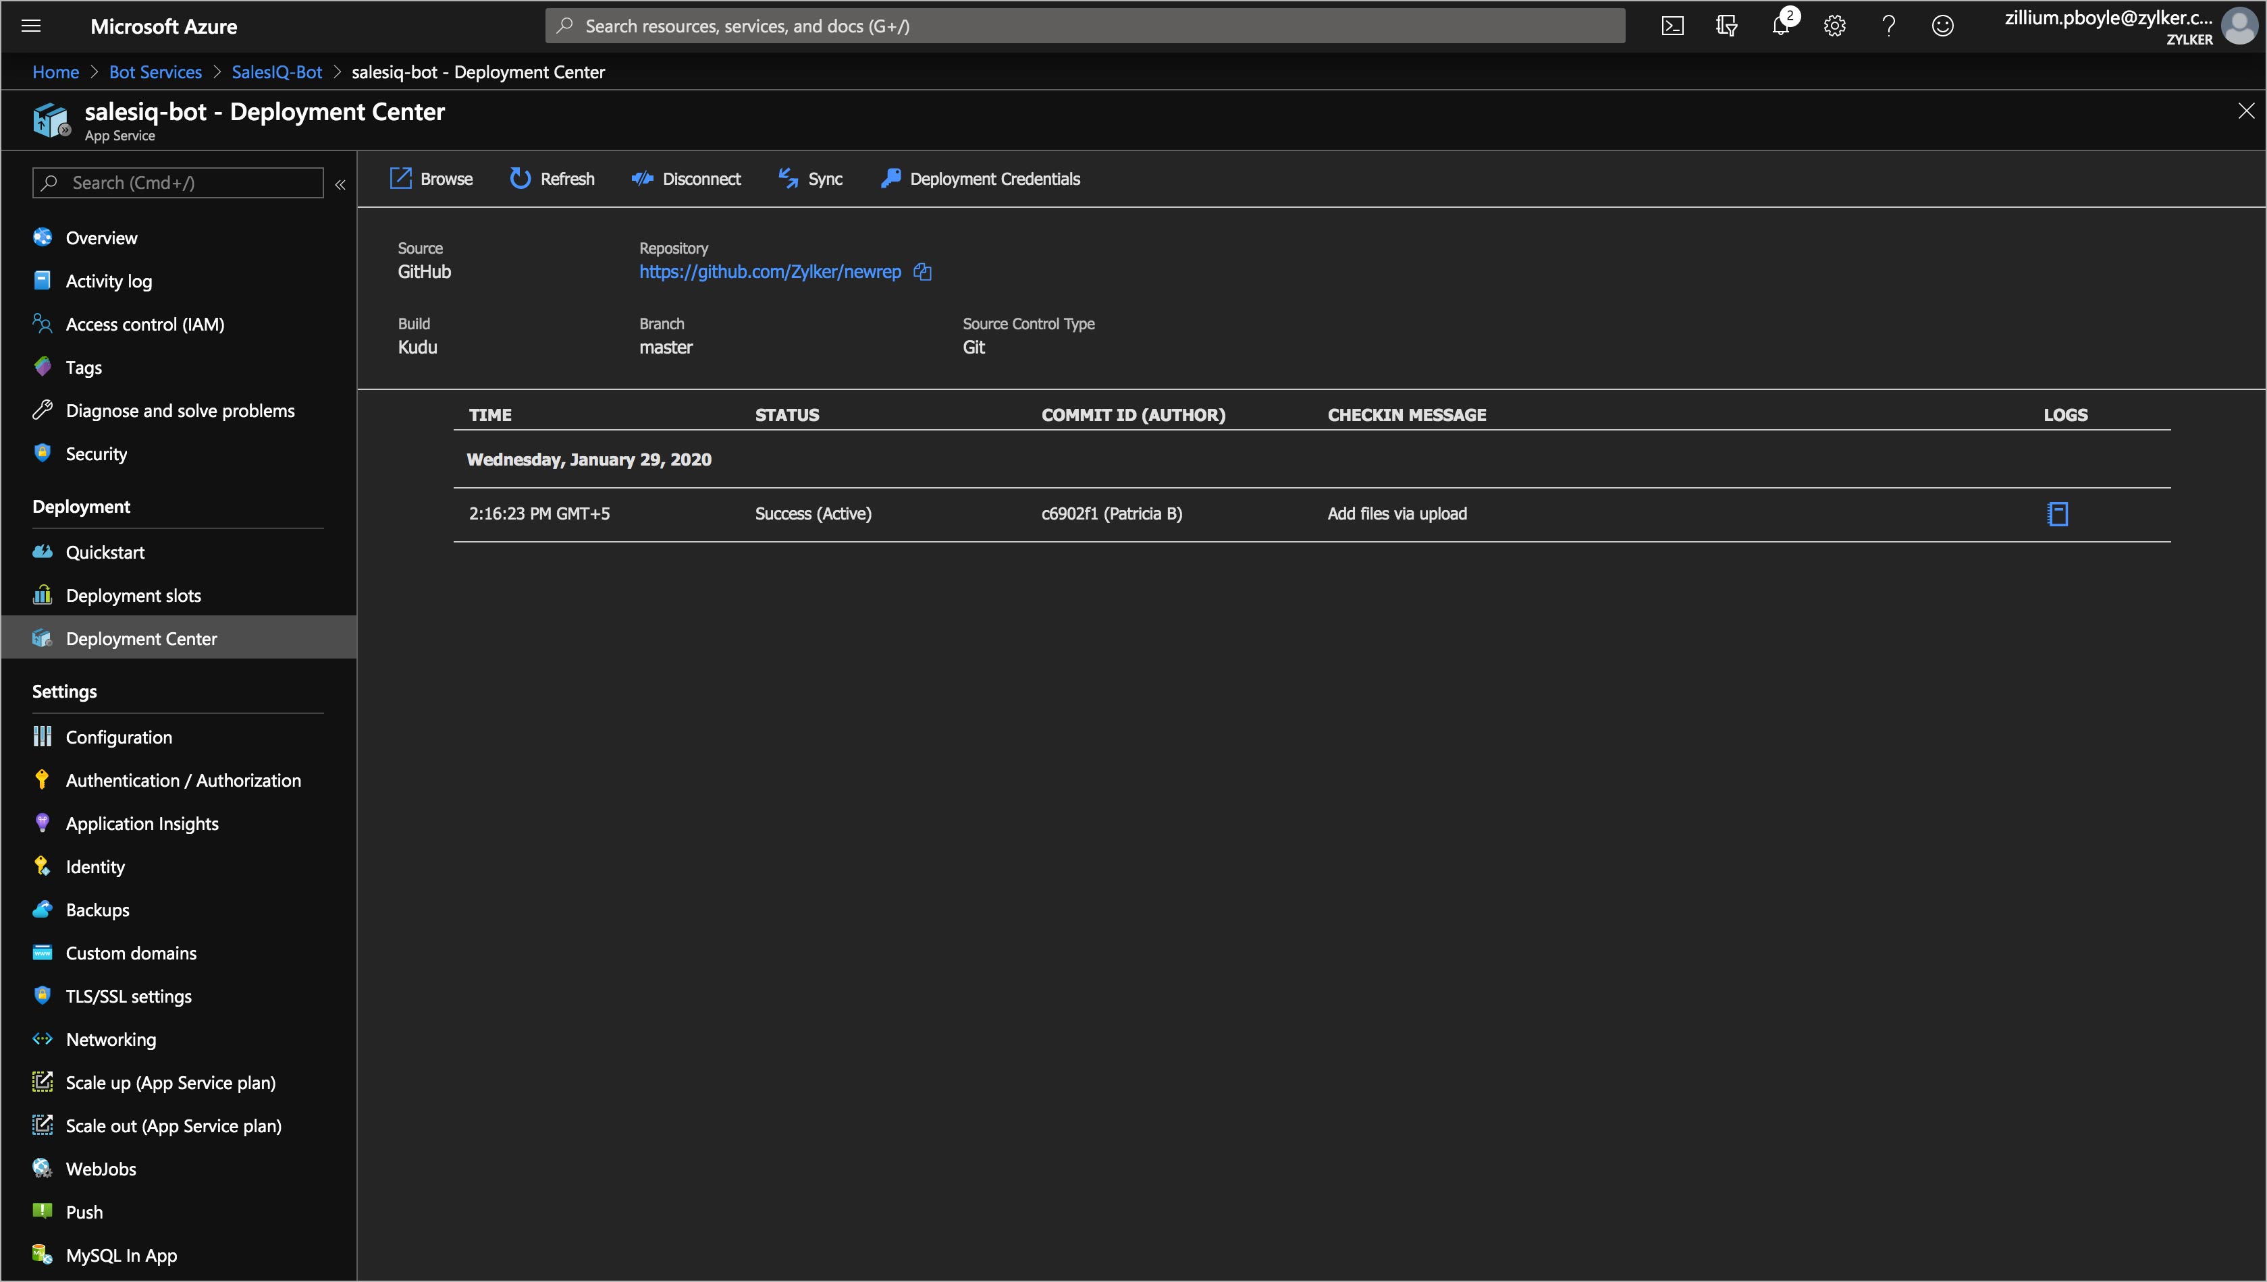Select Deployment slots in the sidebar

(133, 595)
